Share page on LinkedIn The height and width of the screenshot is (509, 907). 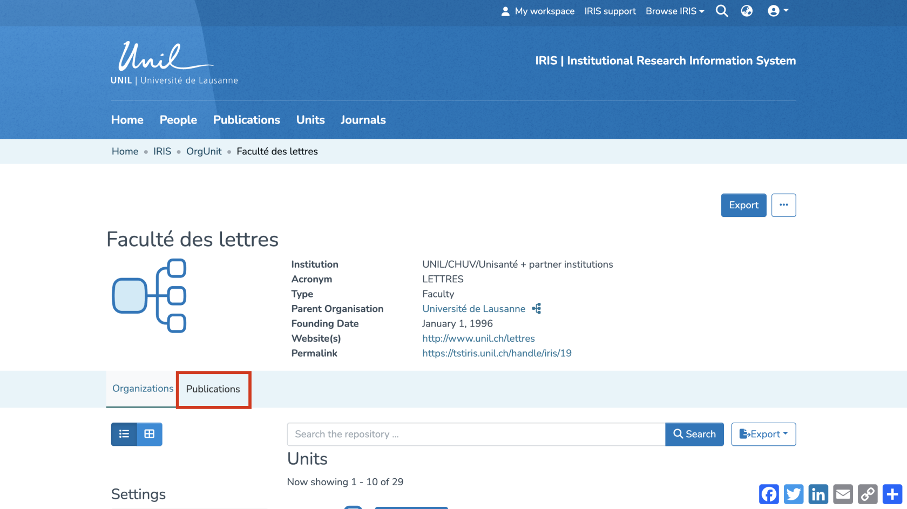(x=818, y=494)
